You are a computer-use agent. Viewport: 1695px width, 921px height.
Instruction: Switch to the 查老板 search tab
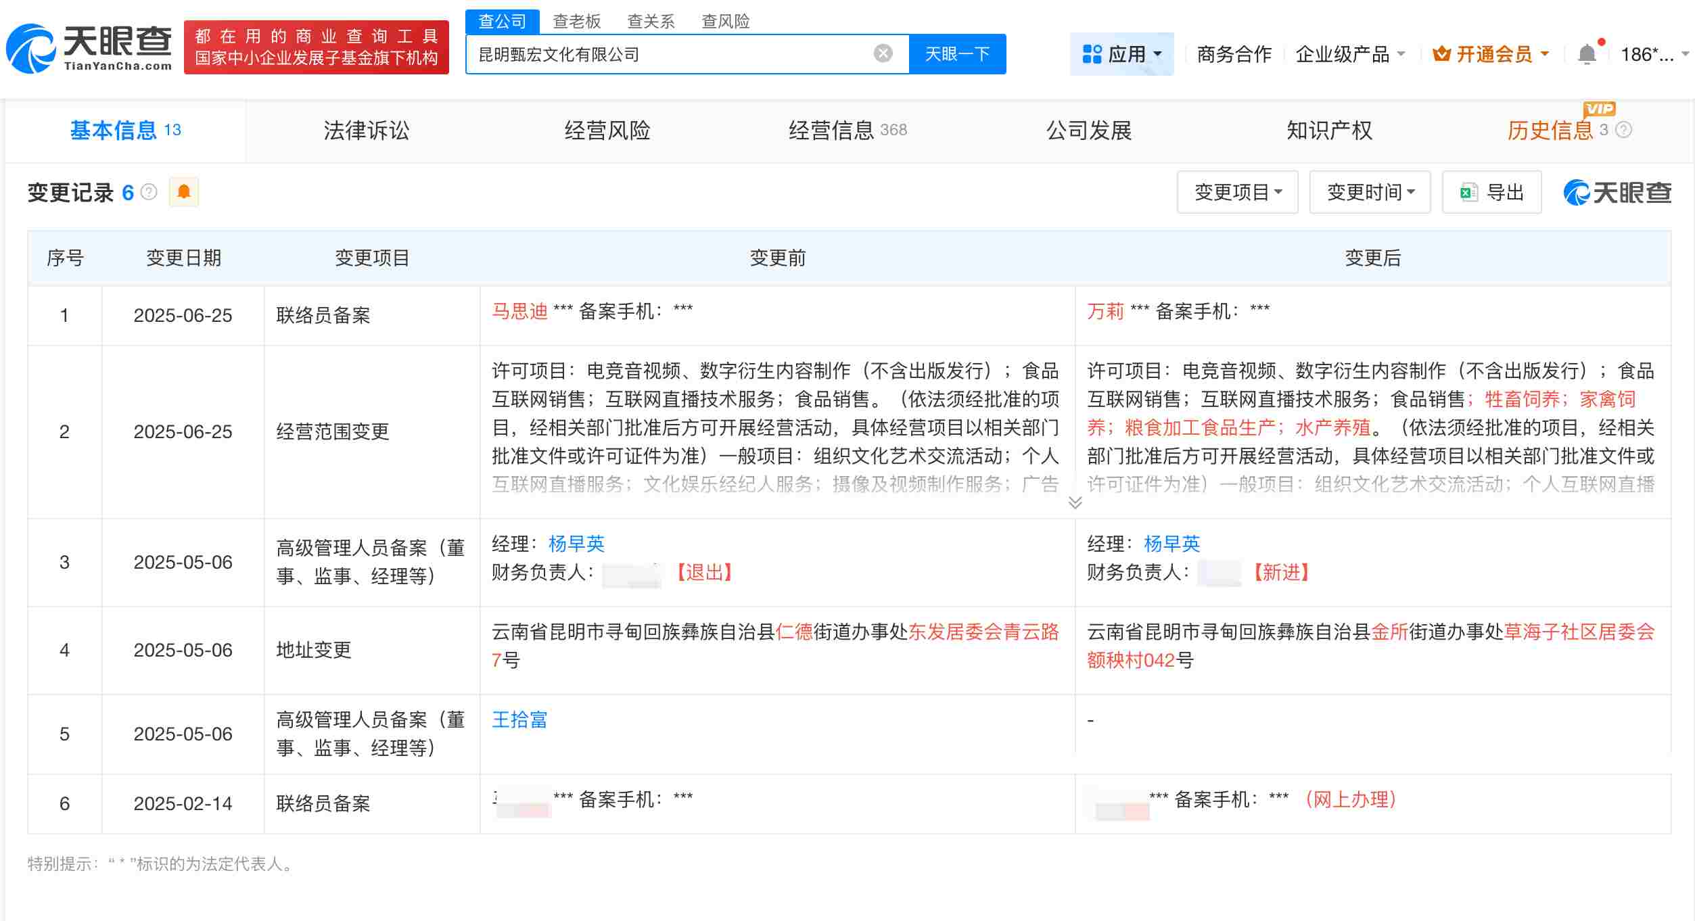coord(576,21)
